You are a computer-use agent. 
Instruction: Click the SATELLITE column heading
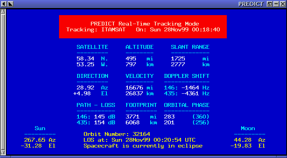pyautogui.click(x=92, y=47)
